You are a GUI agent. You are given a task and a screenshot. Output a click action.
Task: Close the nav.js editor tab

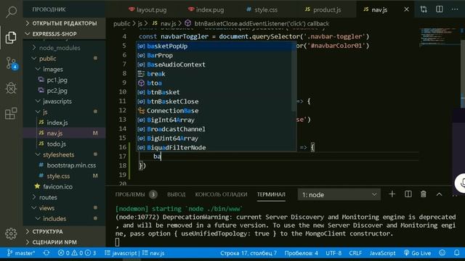(407, 9)
